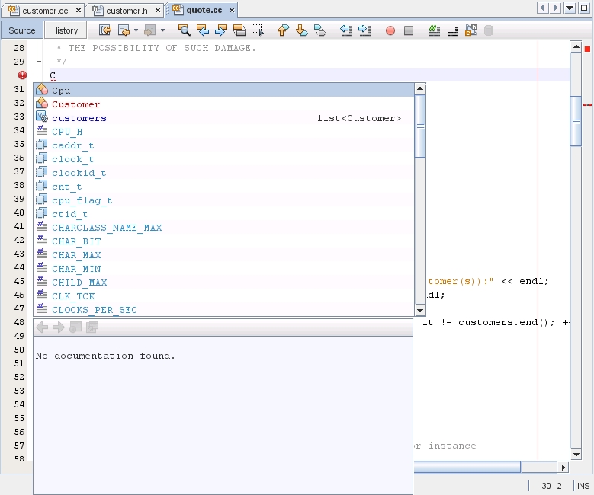Jump to Next Bookmark icon

(x=301, y=30)
